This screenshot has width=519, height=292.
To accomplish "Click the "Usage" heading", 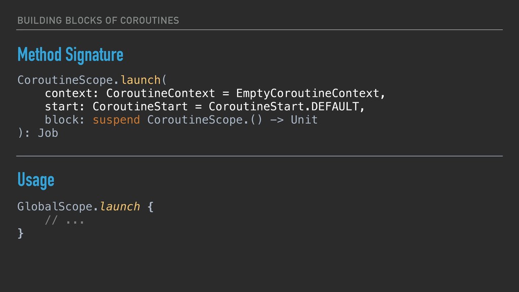I will [35, 179].
